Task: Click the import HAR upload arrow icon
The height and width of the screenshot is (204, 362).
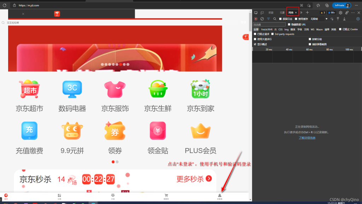Action: pos(338,19)
